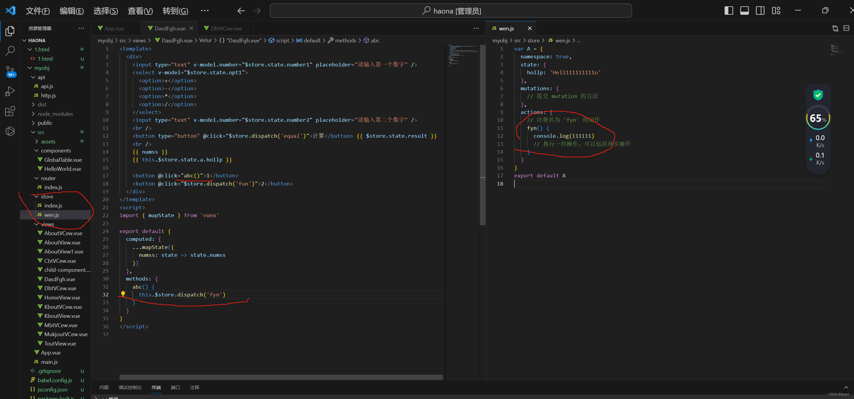Image resolution: width=854 pixels, height=399 pixels.
Task: Open Source Control view with 5K+ badge
Action: [x=10, y=71]
